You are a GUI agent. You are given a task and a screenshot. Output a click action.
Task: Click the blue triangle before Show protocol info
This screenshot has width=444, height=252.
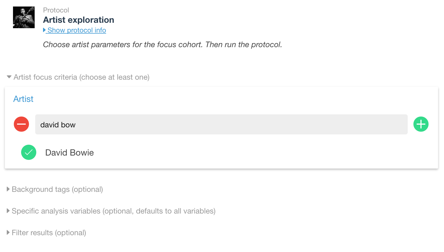pos(44,30)
